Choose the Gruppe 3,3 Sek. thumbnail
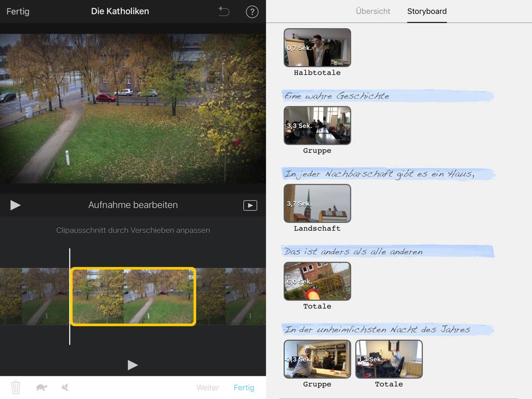532x399 pixels. tap(317, 125)
